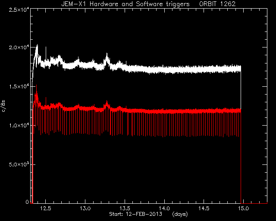The height and width of the screenshot is (221, 276).
Task: Click the 2.5×10⁴ y-axis label
Action: pyautogui.click(x=19, y=9)
